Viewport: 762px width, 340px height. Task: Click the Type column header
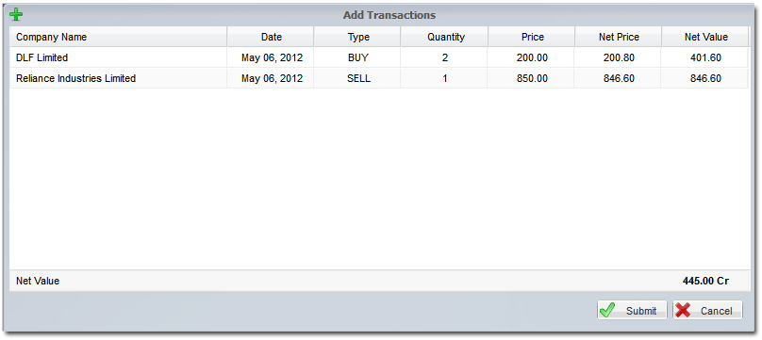coord(357,37)
